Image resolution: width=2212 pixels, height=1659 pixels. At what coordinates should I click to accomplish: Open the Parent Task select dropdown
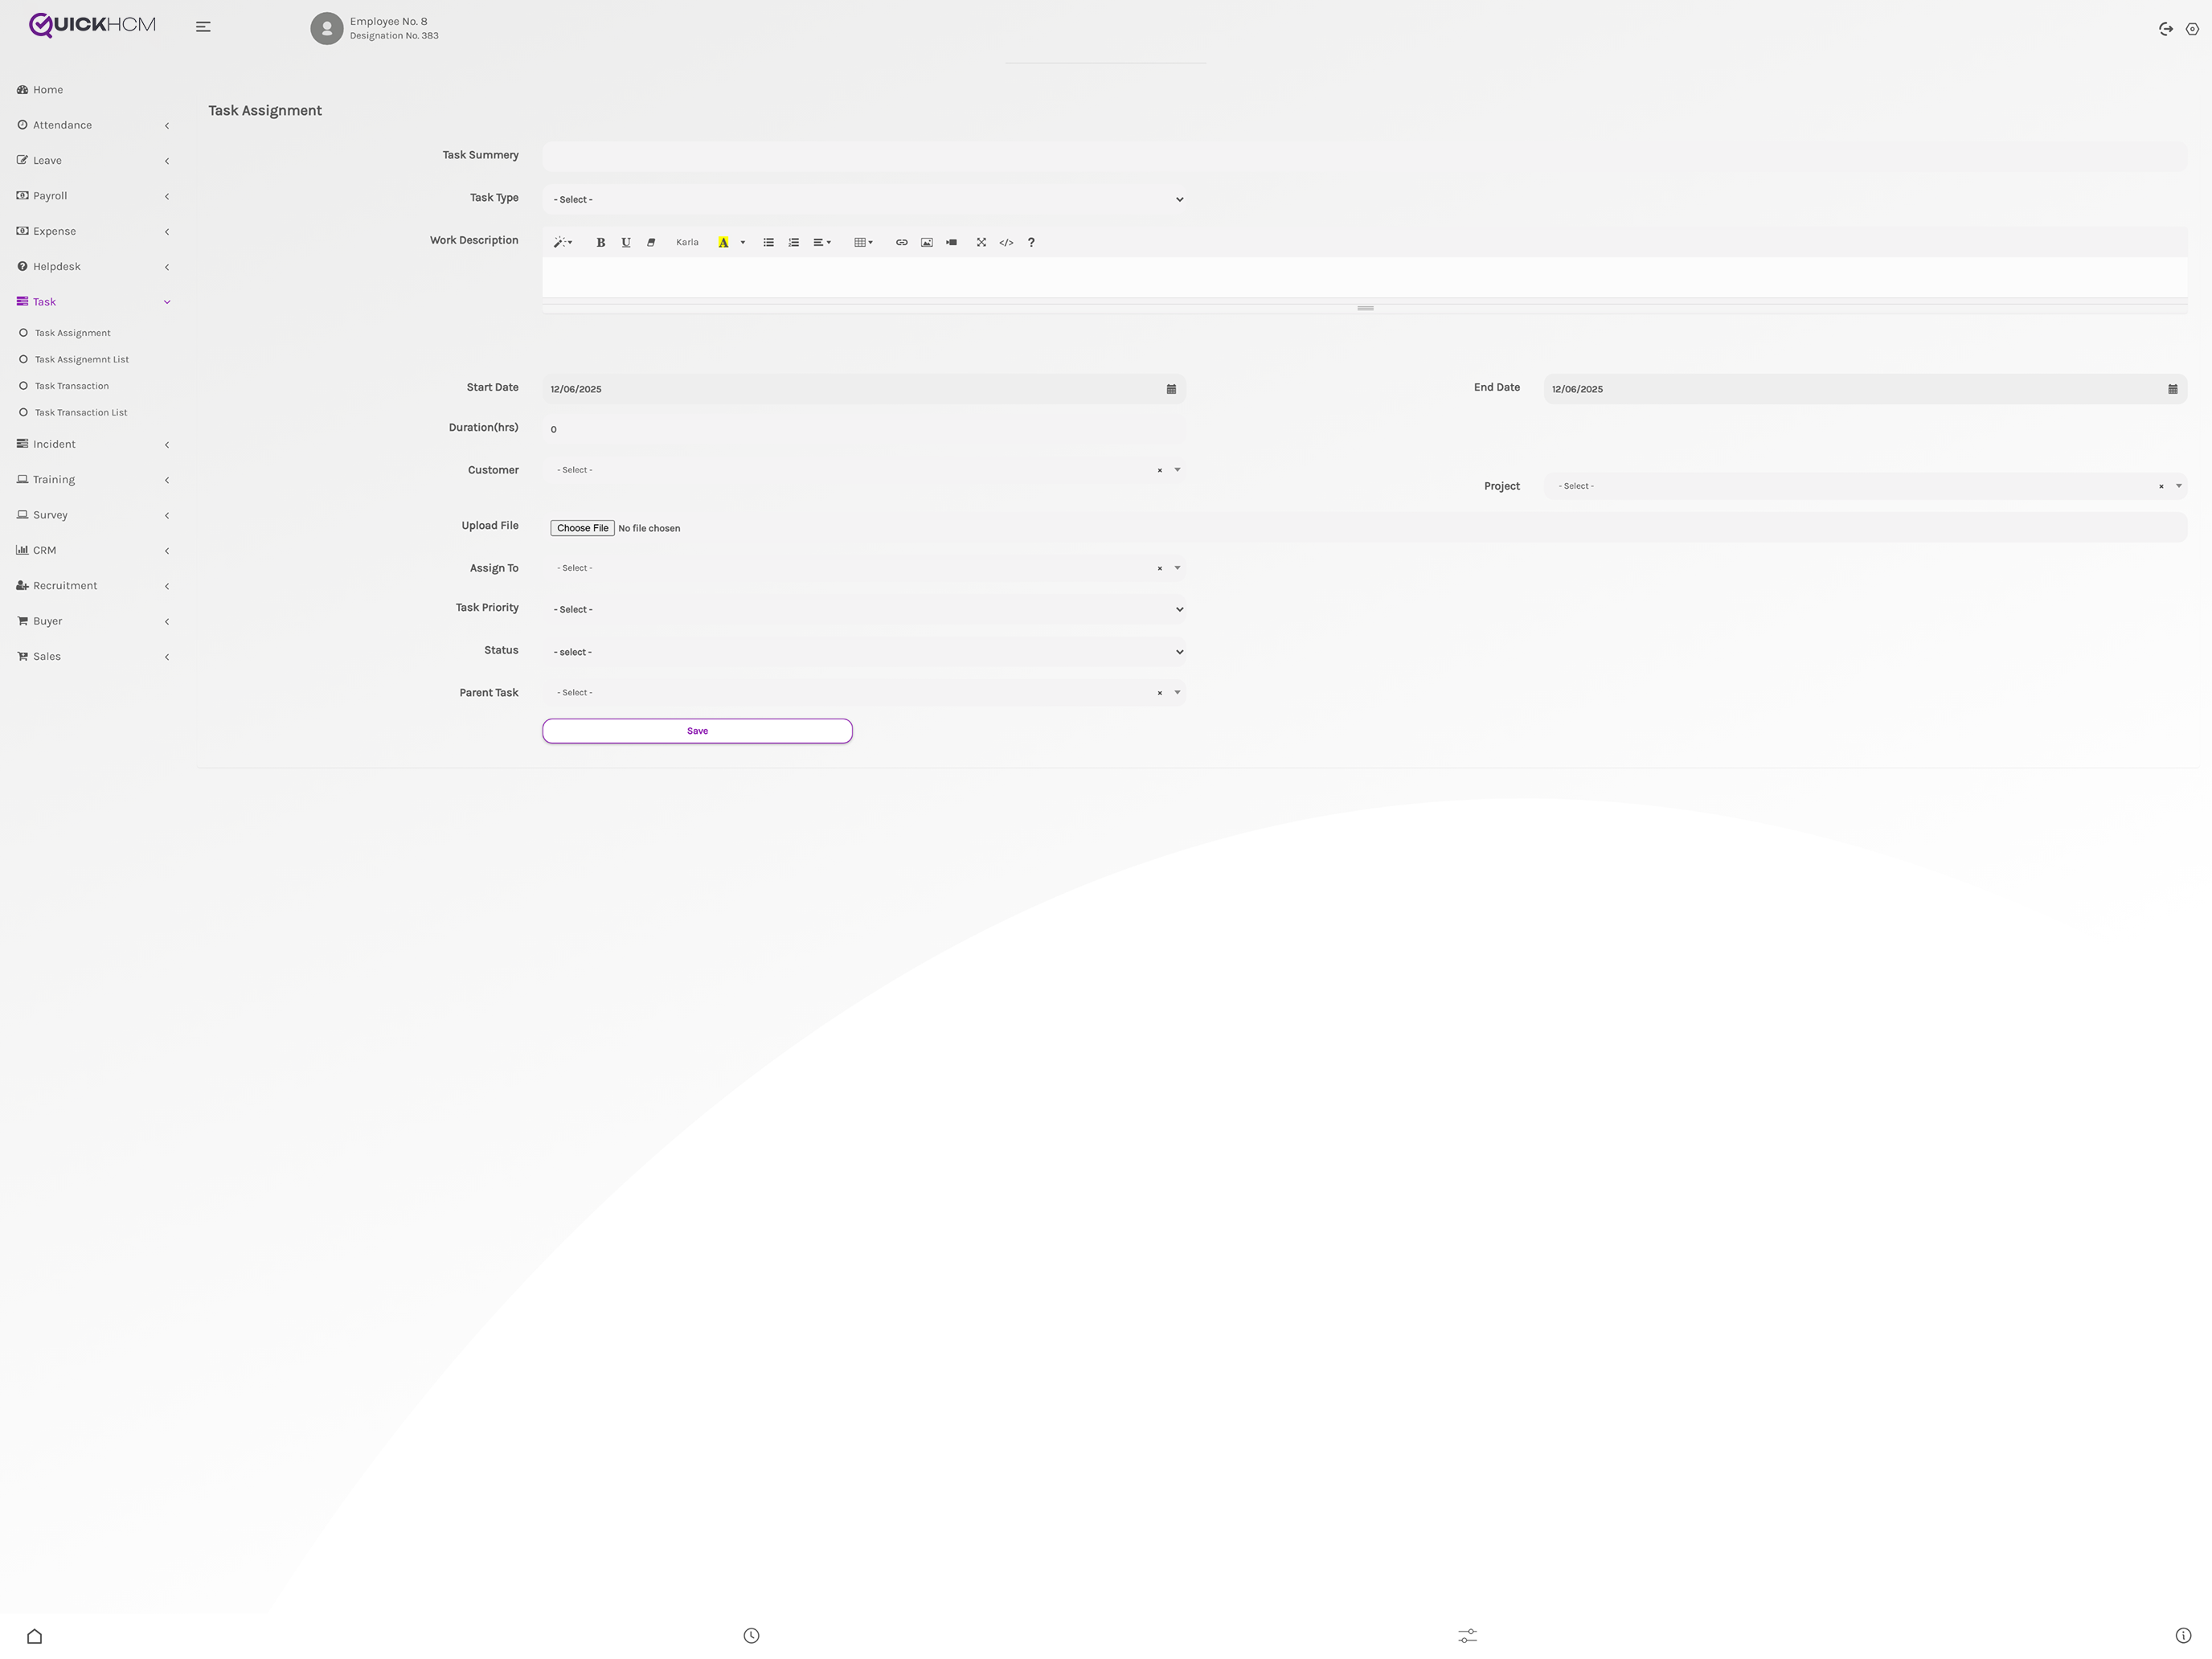pos(865,693)
